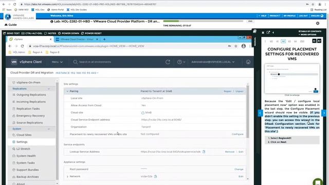Open the vSphere help dropdown
329x185 pixels.
(181, 62)
